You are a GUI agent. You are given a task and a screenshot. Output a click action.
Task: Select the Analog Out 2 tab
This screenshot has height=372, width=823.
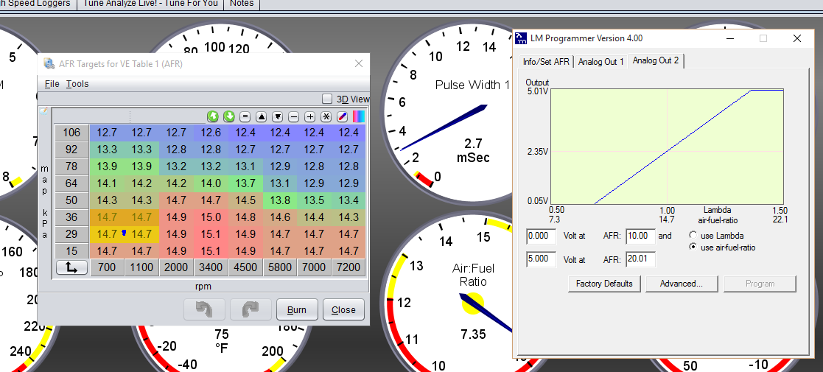pyautogui.click(x=656, y=60)
